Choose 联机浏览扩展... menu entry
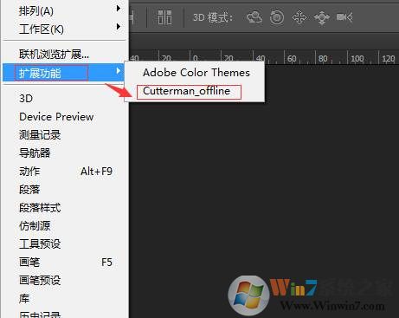Screen dimensions: 399x318 (65, 54)
